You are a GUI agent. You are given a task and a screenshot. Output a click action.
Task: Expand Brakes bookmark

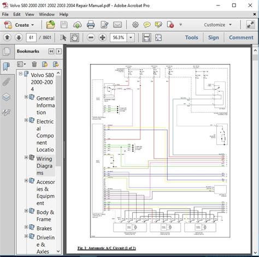pyautogui.click(x=26, y=227)
